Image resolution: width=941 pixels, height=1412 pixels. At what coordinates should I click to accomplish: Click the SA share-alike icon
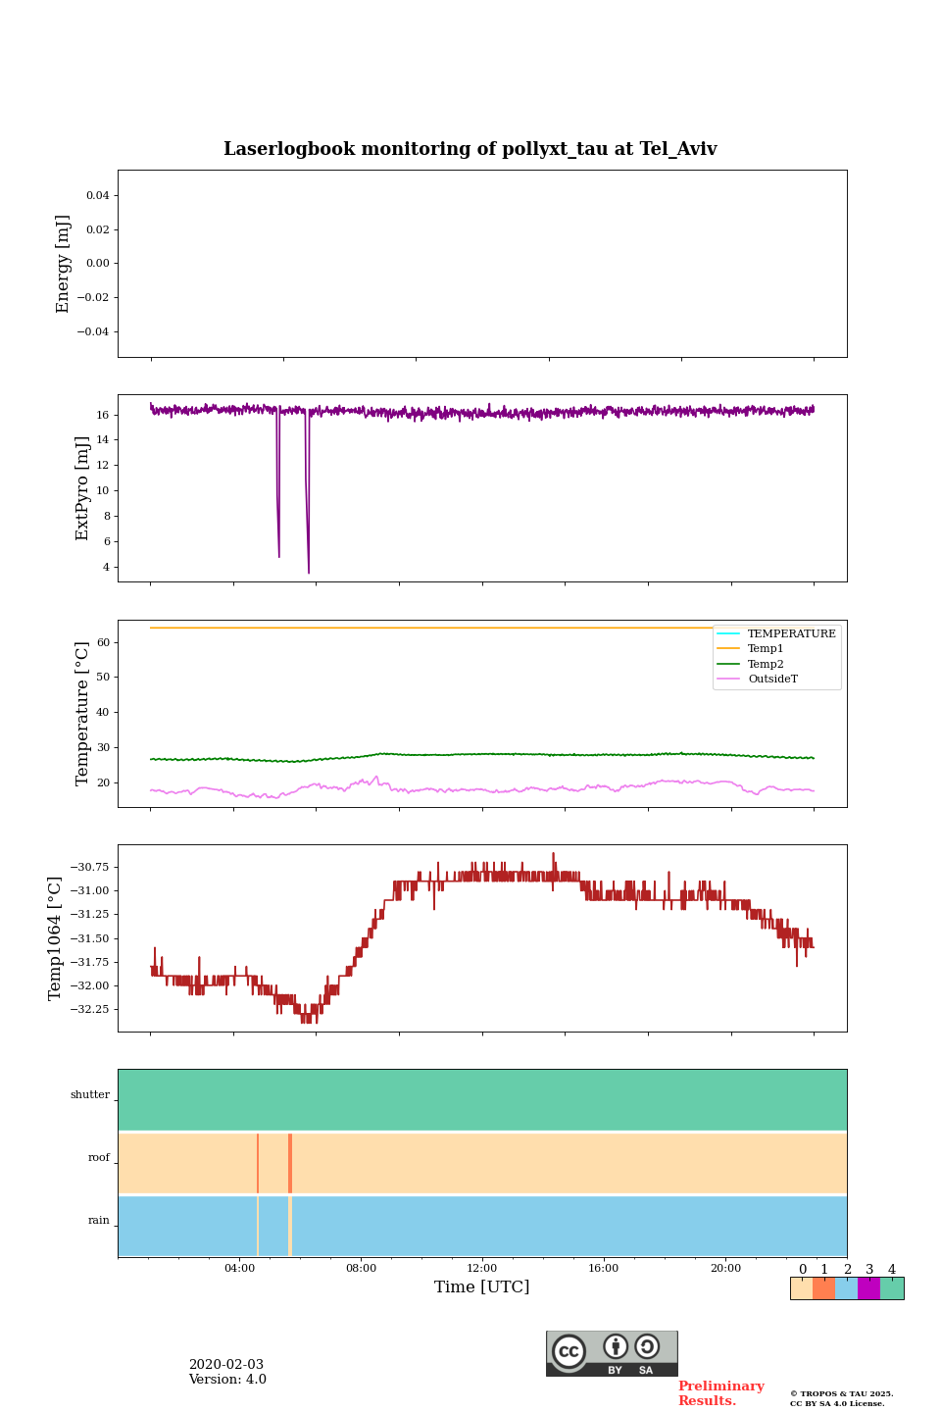[x=647, y=1346]
